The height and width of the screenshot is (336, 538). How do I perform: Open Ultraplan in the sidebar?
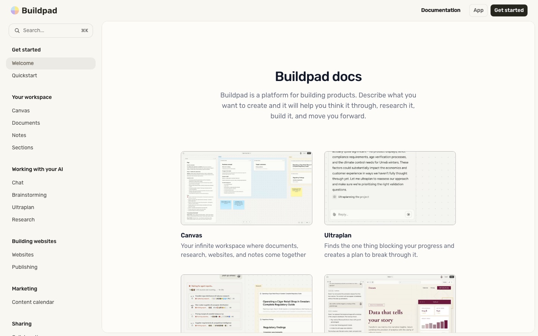pyautogui.click(x=23, y=208)
